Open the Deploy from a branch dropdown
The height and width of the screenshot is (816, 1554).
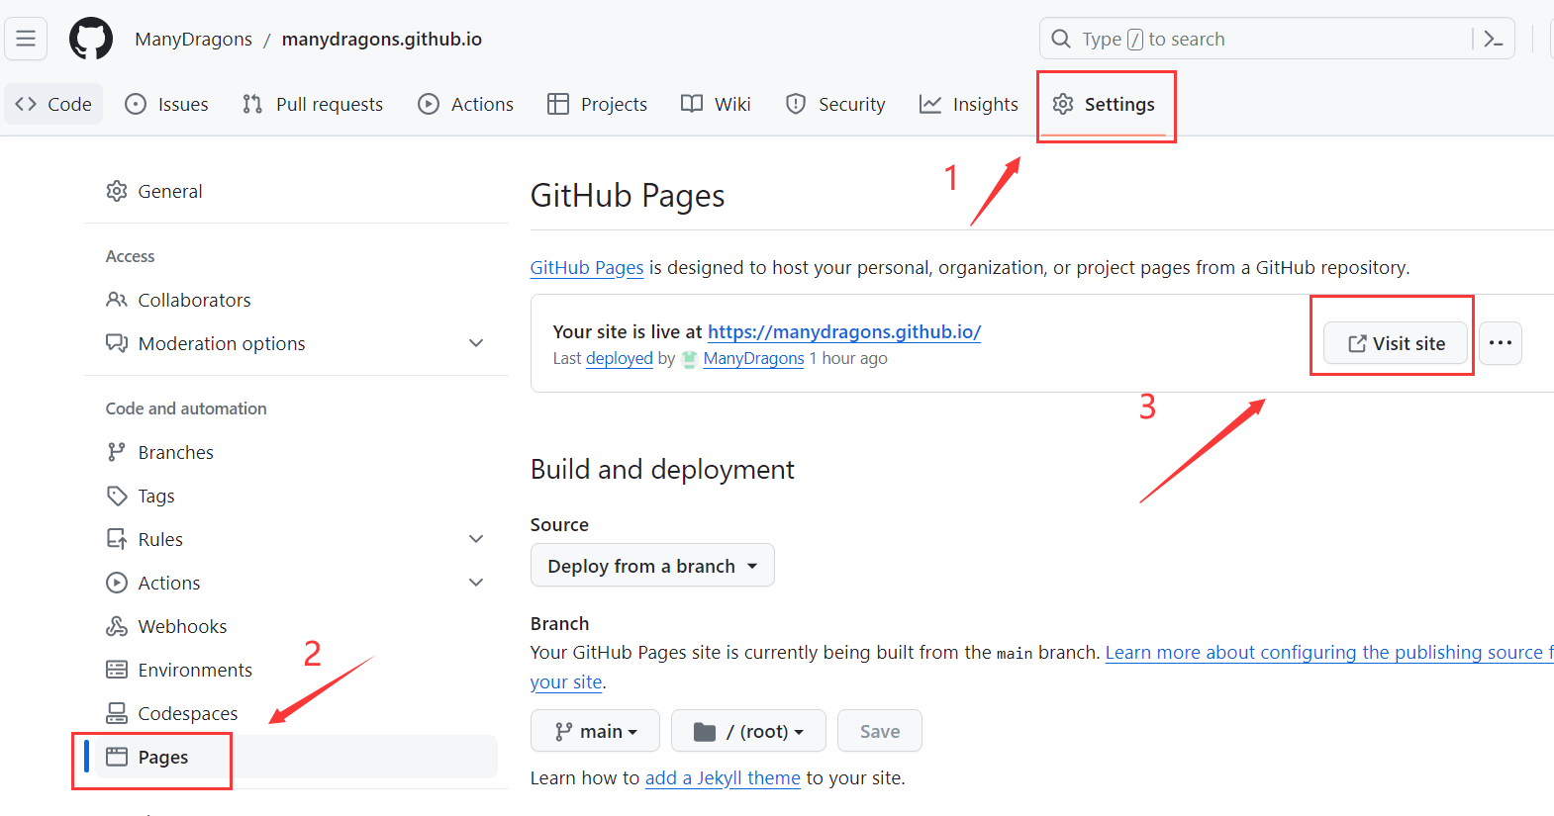pos(652,566)
